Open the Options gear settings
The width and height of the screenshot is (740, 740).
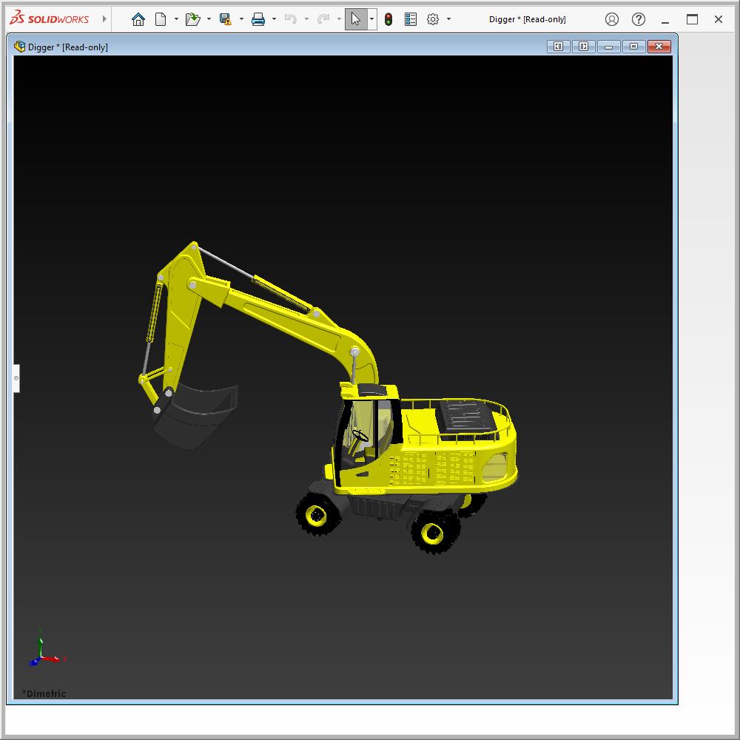tap(433, 19)
